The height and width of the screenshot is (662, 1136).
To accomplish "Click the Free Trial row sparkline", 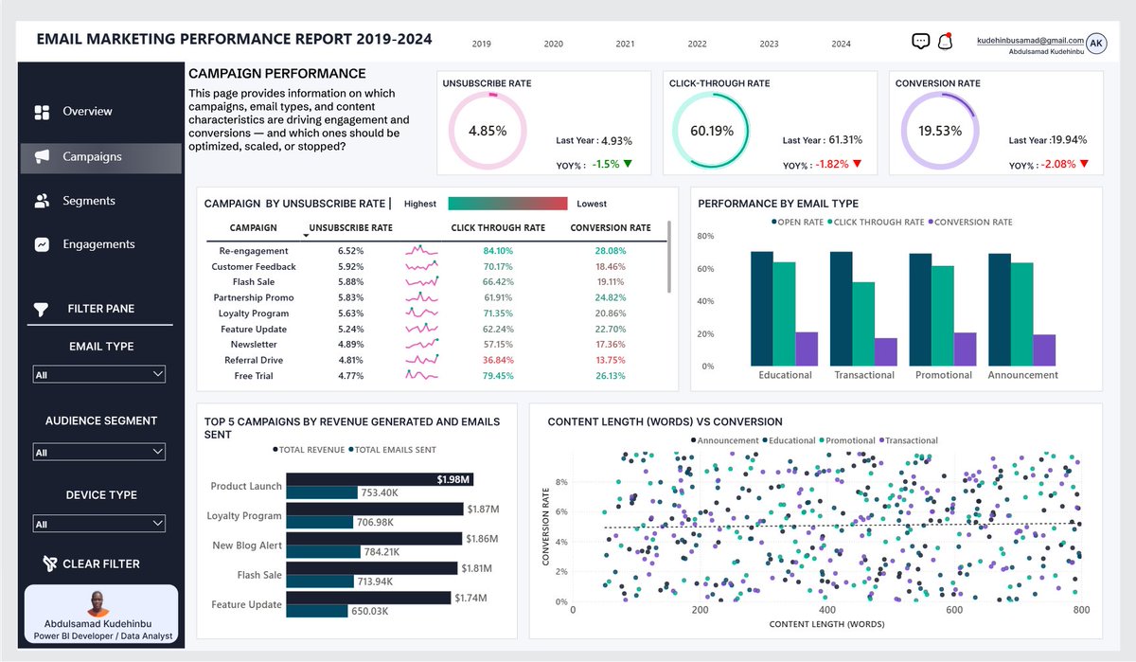I will click(422, 376).
